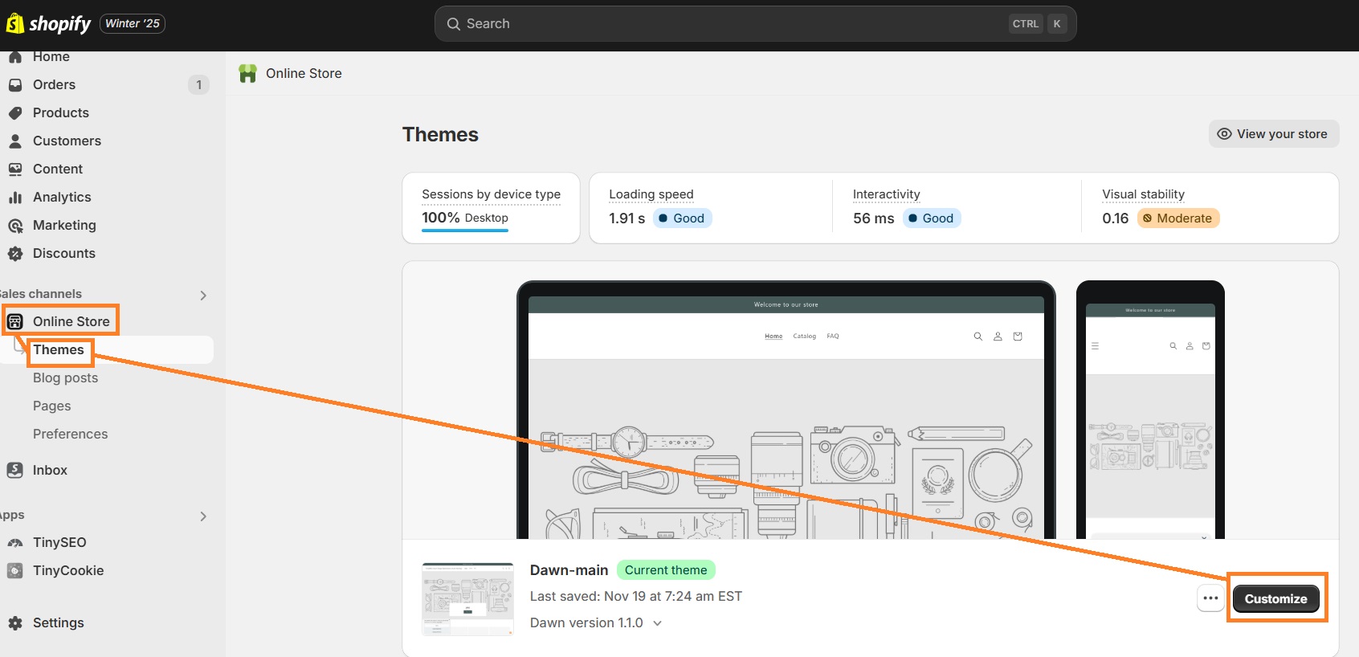Click the Analytics bar chart icon

click(15, 198)
